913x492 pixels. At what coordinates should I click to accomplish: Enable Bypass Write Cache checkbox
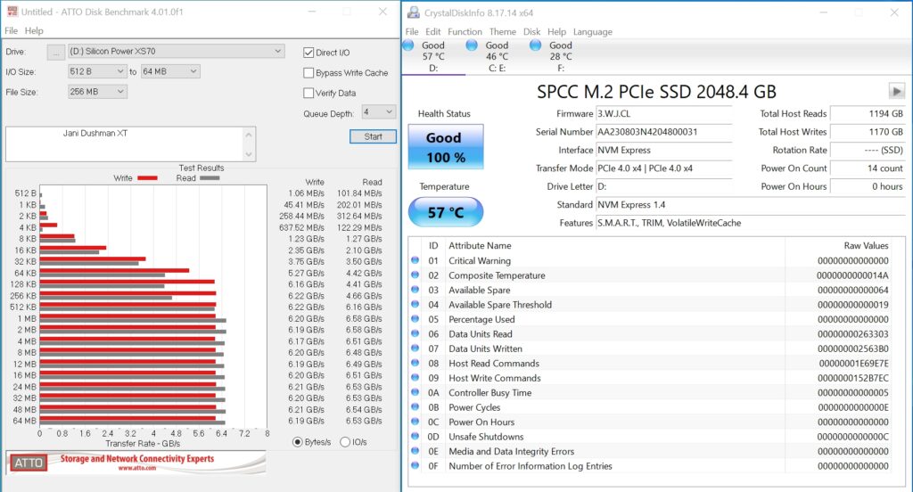pos(308,73)
